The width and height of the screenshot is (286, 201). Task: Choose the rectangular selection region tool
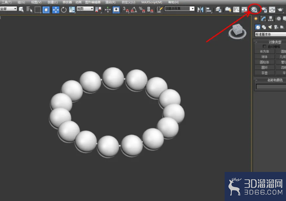pyautogui.click(x=38, y=10)
